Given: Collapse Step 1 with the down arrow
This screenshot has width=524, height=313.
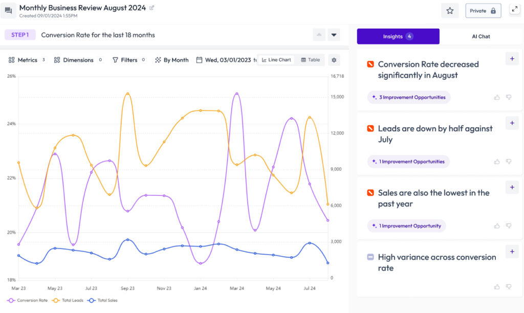Looking at the screenshot, I should click(333, 34).
